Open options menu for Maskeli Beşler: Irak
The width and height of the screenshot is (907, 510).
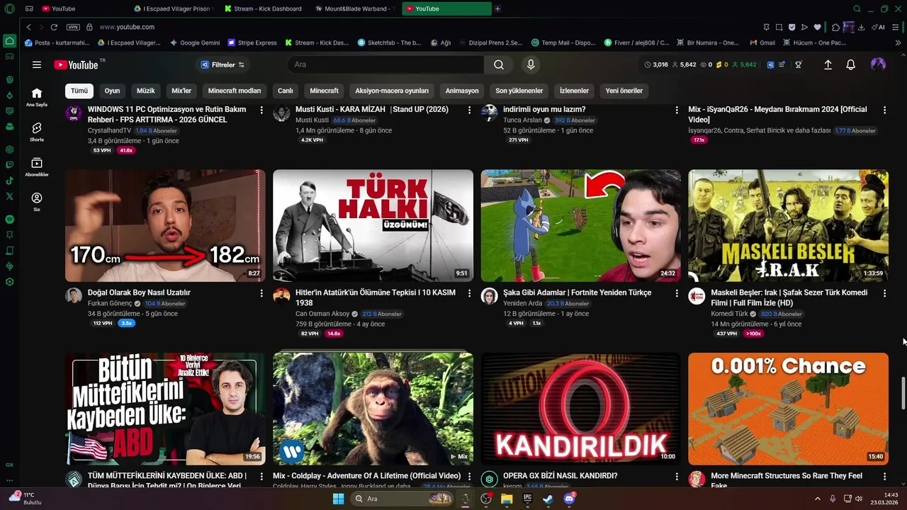tap(884, 293)
